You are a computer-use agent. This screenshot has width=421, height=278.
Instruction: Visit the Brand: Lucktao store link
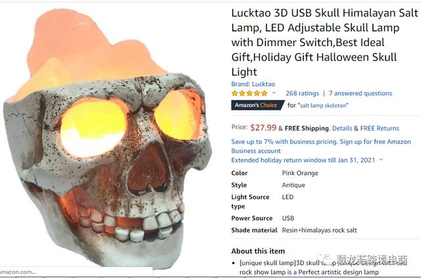[x=253, y=83]
